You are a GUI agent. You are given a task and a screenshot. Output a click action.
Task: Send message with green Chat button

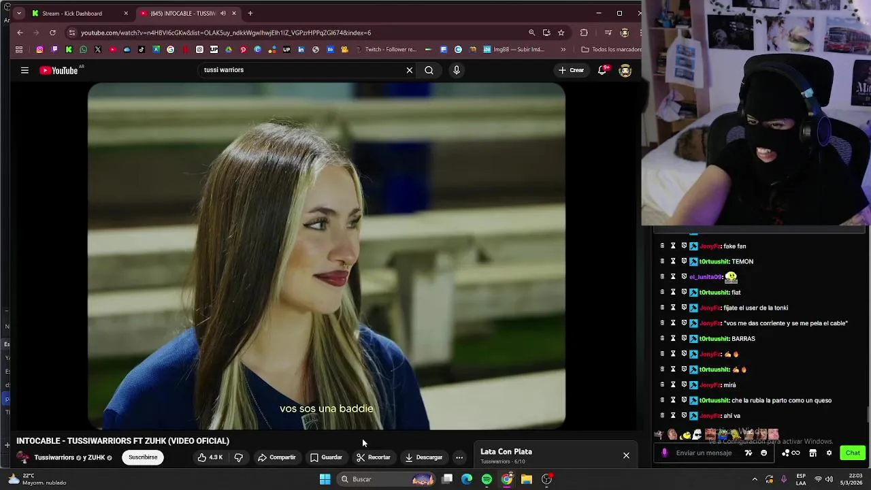point(853,453)
